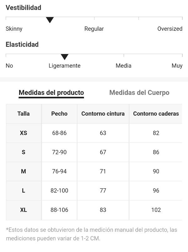Click the Ligeramente elasticity label

click(65, 66)
